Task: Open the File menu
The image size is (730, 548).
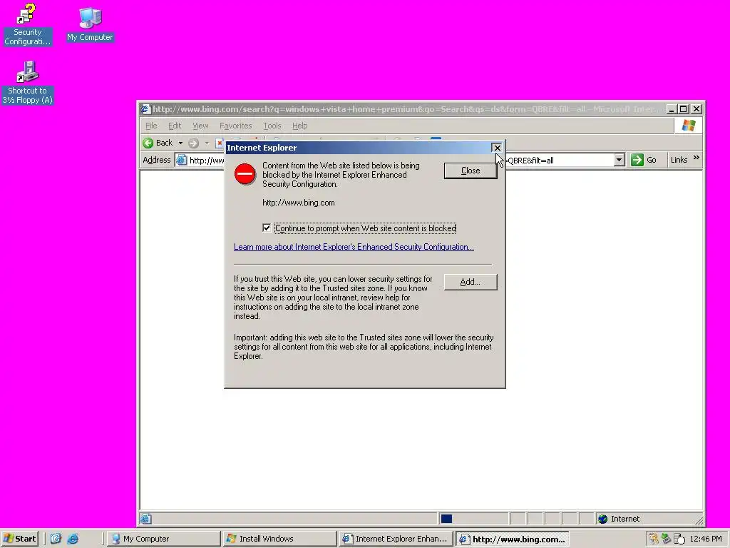Action: pos(151,126)
